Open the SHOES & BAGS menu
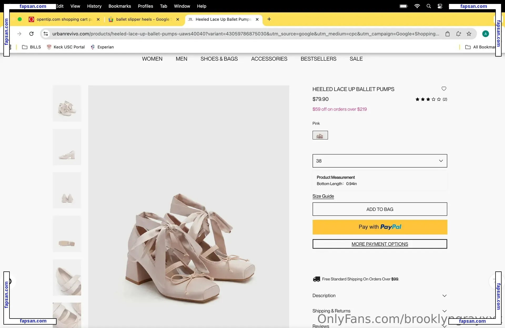This screenshot has width=505, height=328. click(x=219, y=59)
